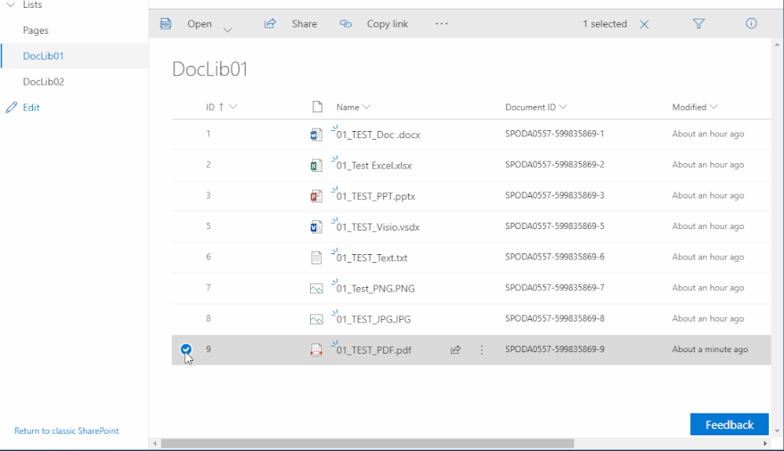Click the Visio icon for 01_TEST_Visio.vsdx
Screen dimensions: 784x451
316,227
